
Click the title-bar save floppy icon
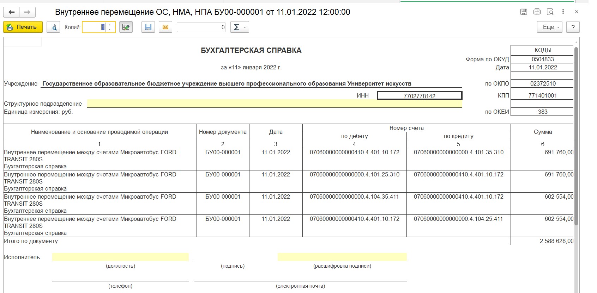coord(524,12)
